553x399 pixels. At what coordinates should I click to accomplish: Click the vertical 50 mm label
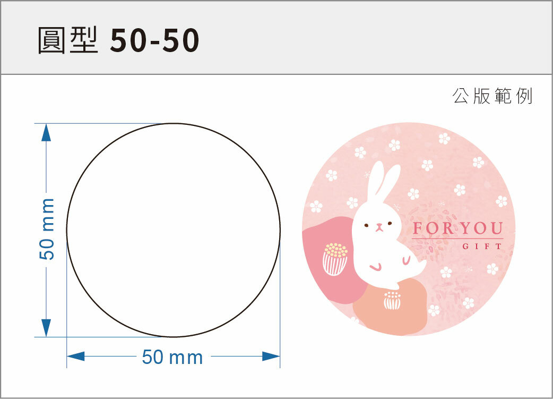point(47,230)
